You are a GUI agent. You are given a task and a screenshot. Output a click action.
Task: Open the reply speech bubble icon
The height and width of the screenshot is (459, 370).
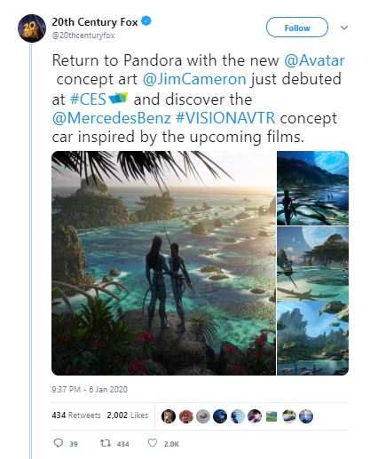pos(58,443)
